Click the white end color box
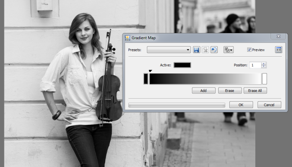Viewport: 292px width, 167px height. click(264, 79)
